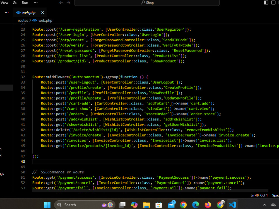Image resolution: width=279 pixels, height=209 pixels.
Task: Click 'ShowProduct' on line 29
Action: point(164,61)
